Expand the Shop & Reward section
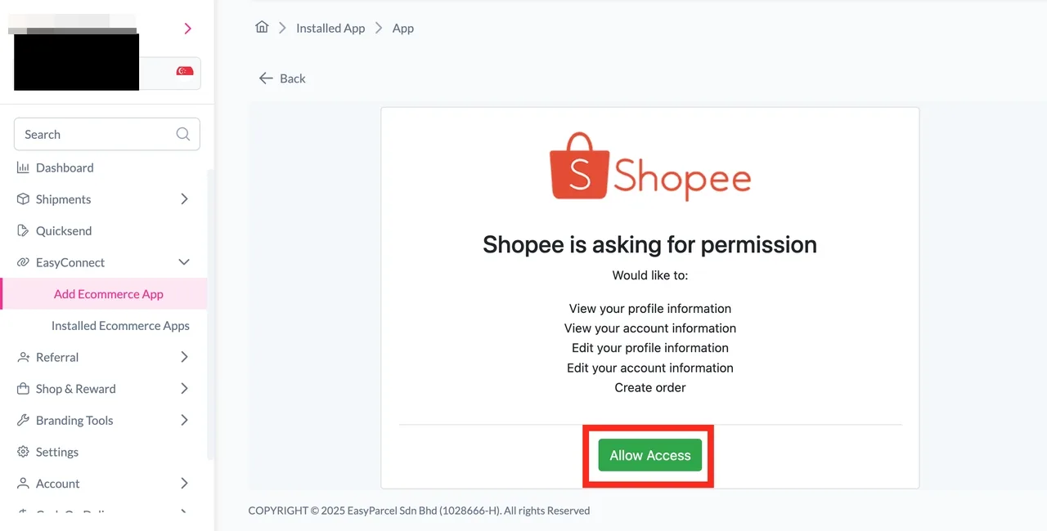The image size is (1047, 531). pos(185,388)
